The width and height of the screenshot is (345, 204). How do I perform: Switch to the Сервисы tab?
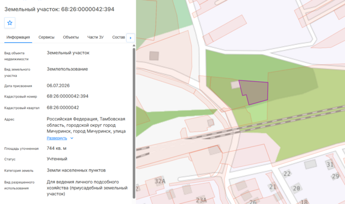(47, 37)
